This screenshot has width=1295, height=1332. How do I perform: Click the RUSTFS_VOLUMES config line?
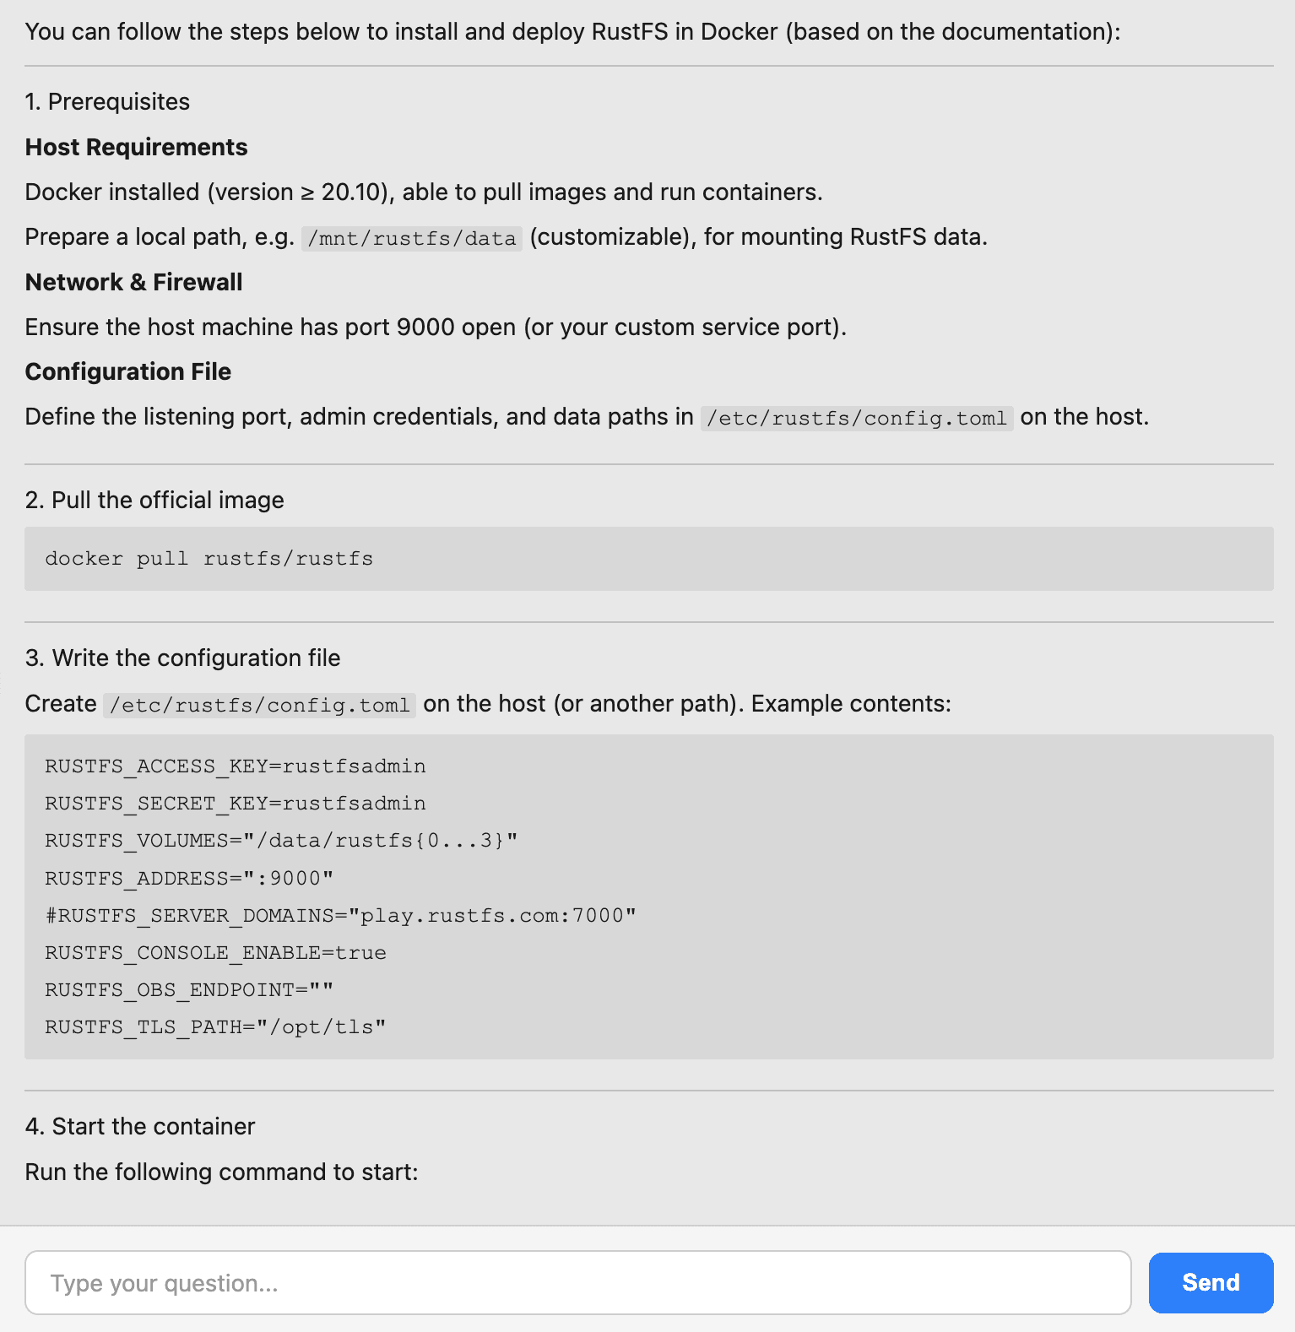pos(280,841)
